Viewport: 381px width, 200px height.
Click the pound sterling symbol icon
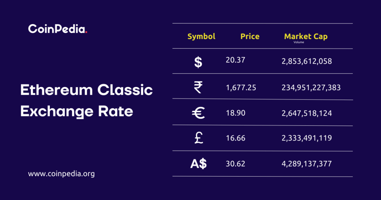click(x=198, y=138)
